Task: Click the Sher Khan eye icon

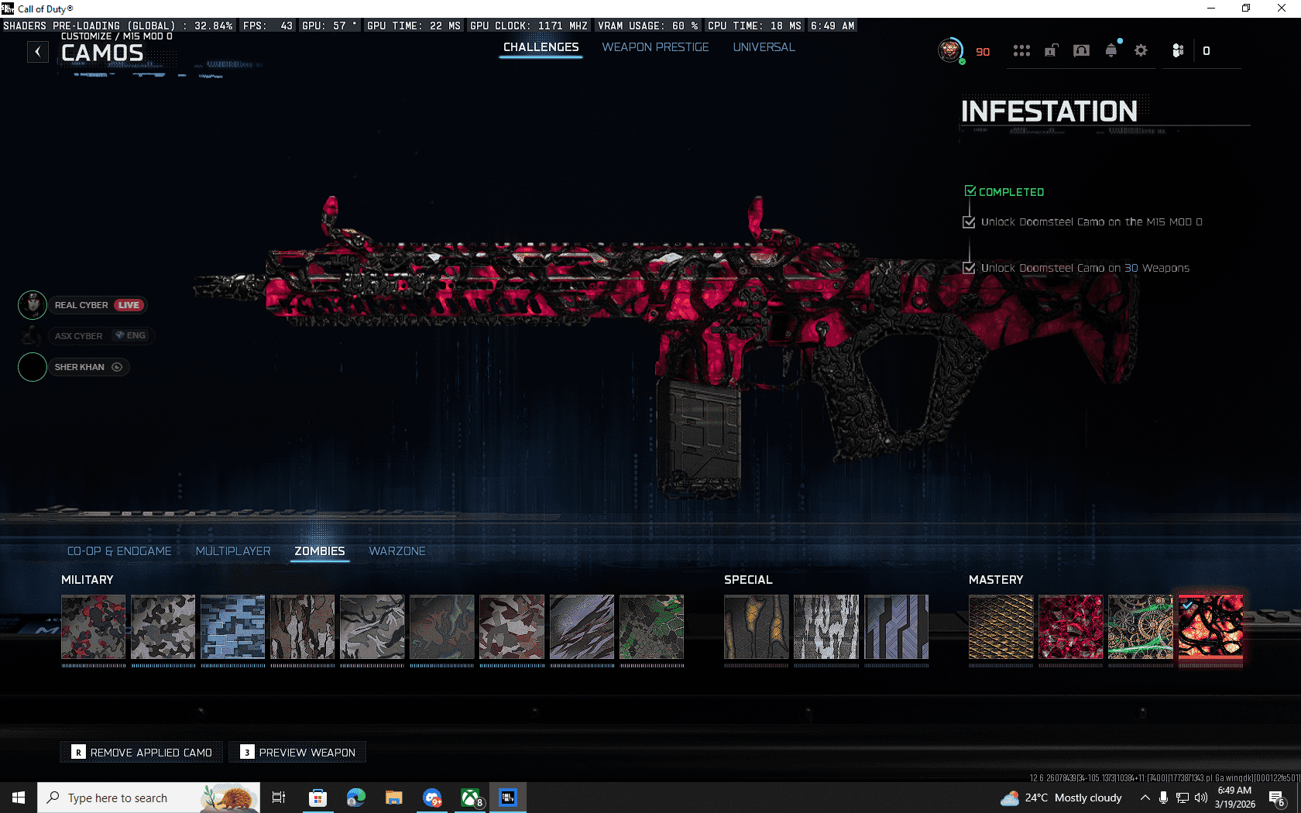Action: click(117, 367)
